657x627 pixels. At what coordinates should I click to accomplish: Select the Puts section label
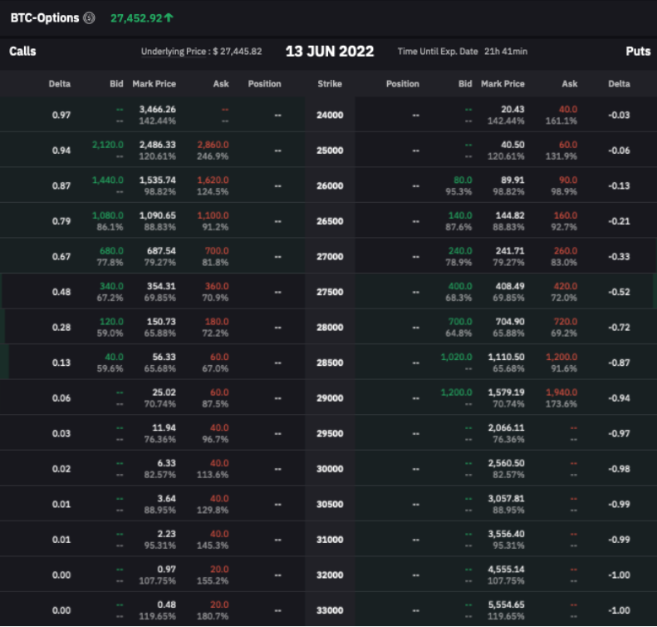(637, 52)
